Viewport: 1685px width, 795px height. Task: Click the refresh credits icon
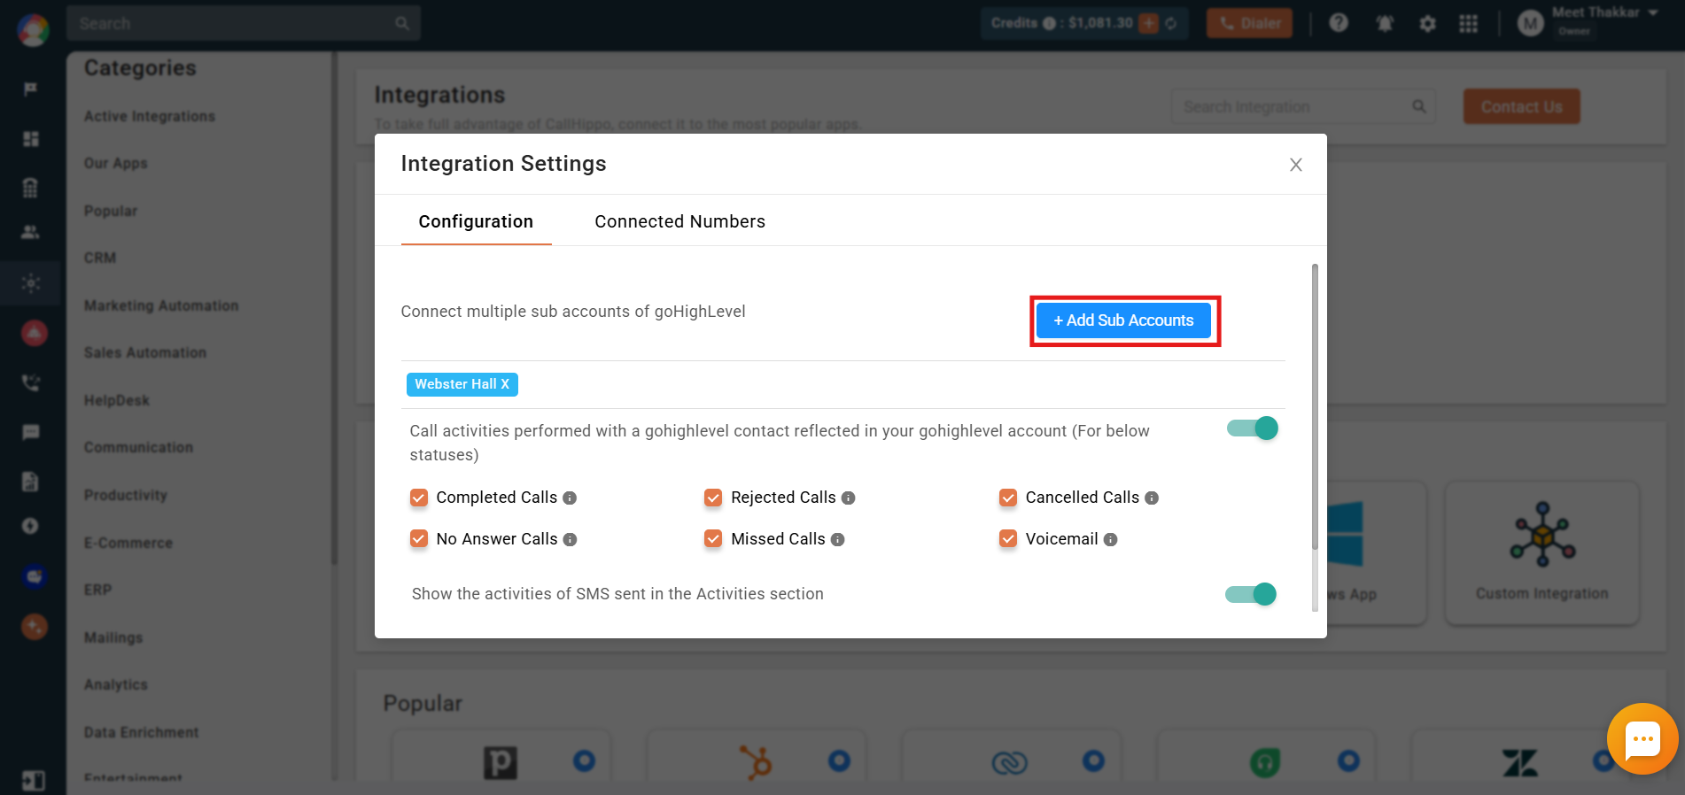coord(1171,23)
